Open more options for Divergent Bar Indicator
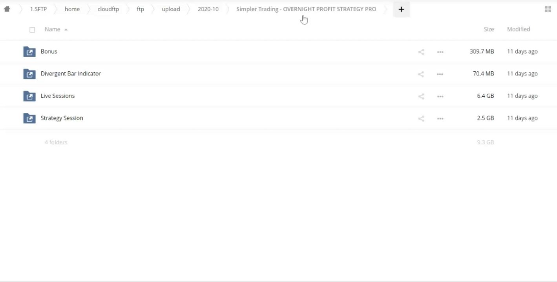This screenshot has width=557, height=282. point(440,74)
